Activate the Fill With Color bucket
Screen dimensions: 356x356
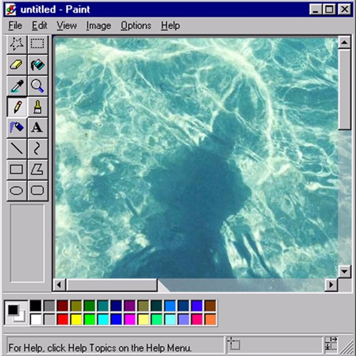(38, 65)
